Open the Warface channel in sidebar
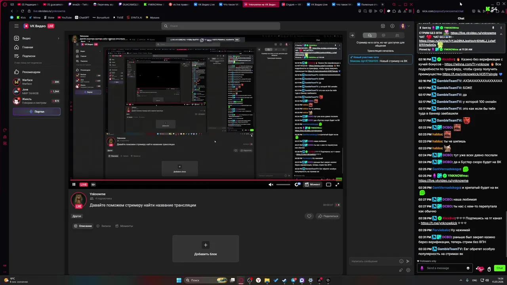This screenshot has width=507, height=285. tap(36, 82)
